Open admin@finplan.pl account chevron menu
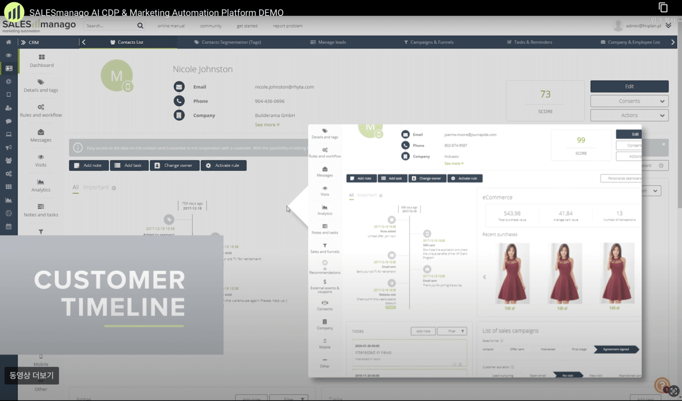 pos(668,26)
